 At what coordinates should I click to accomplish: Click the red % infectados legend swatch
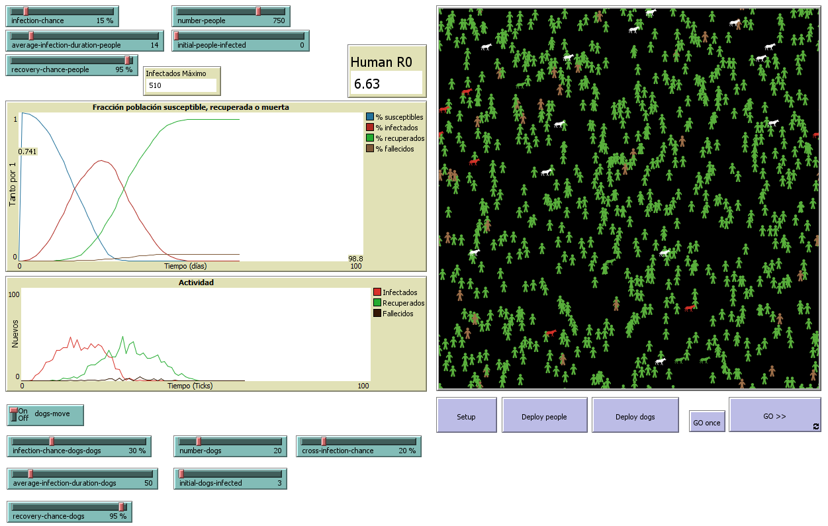pyautogui.click(x=369, y=128)
